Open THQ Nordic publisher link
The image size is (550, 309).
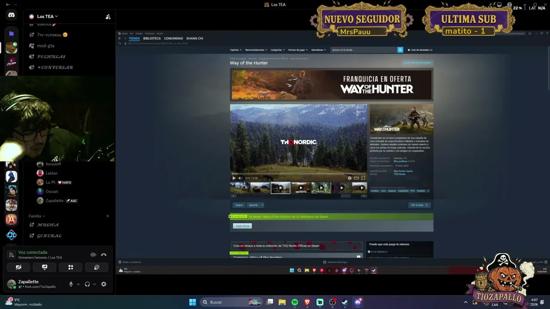click(400, 174)
